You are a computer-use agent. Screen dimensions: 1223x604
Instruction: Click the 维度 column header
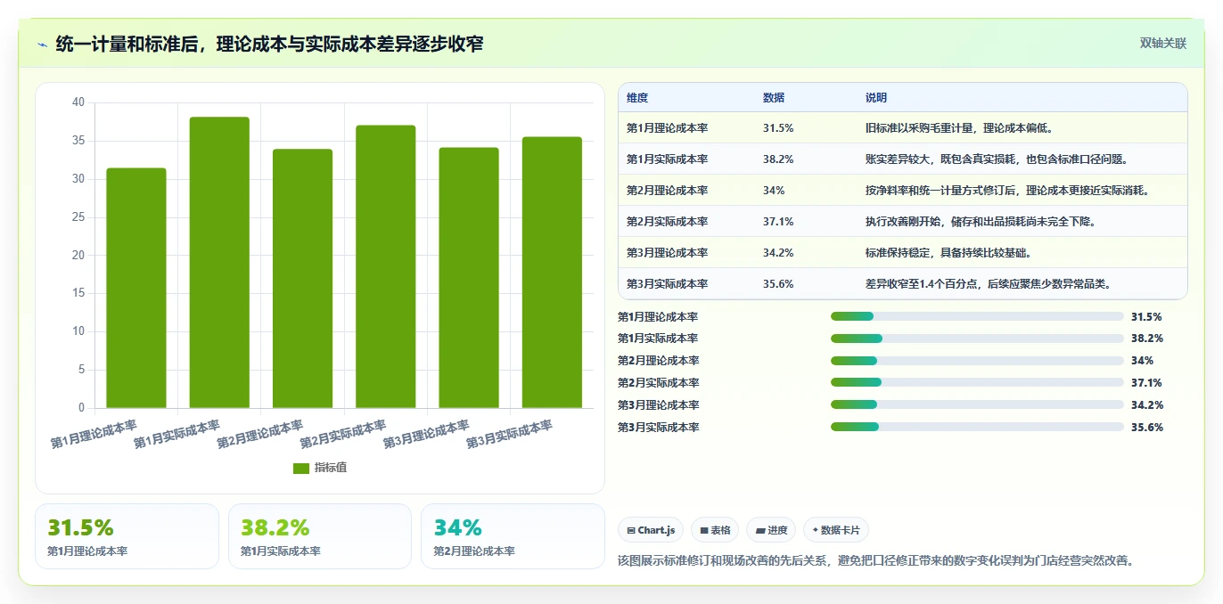[x=637, y=98]
